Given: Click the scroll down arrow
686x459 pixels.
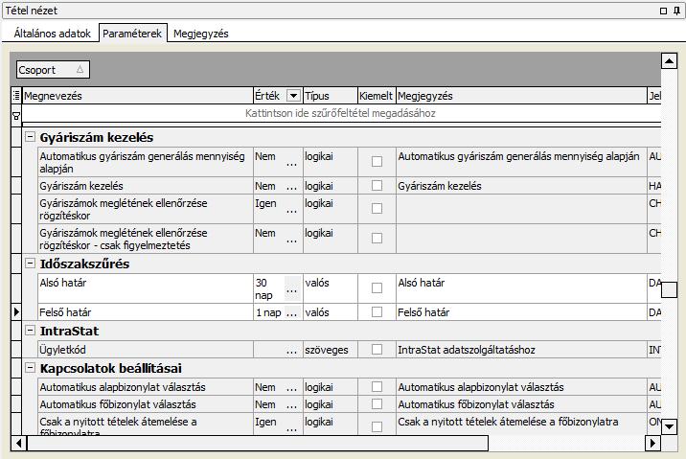Looking at the screenshot, I should coord(669,426).
